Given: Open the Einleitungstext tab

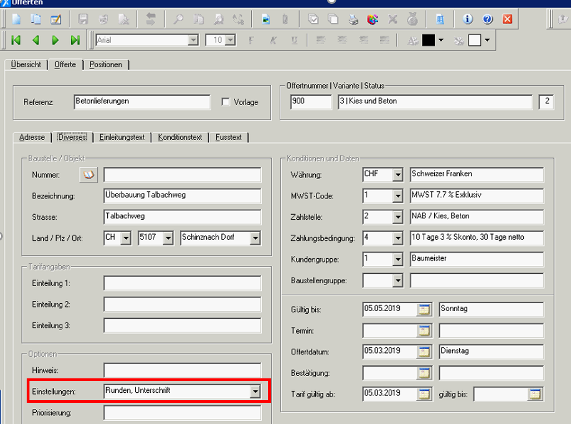Looking at the screenshot, I should click(122, 137).
